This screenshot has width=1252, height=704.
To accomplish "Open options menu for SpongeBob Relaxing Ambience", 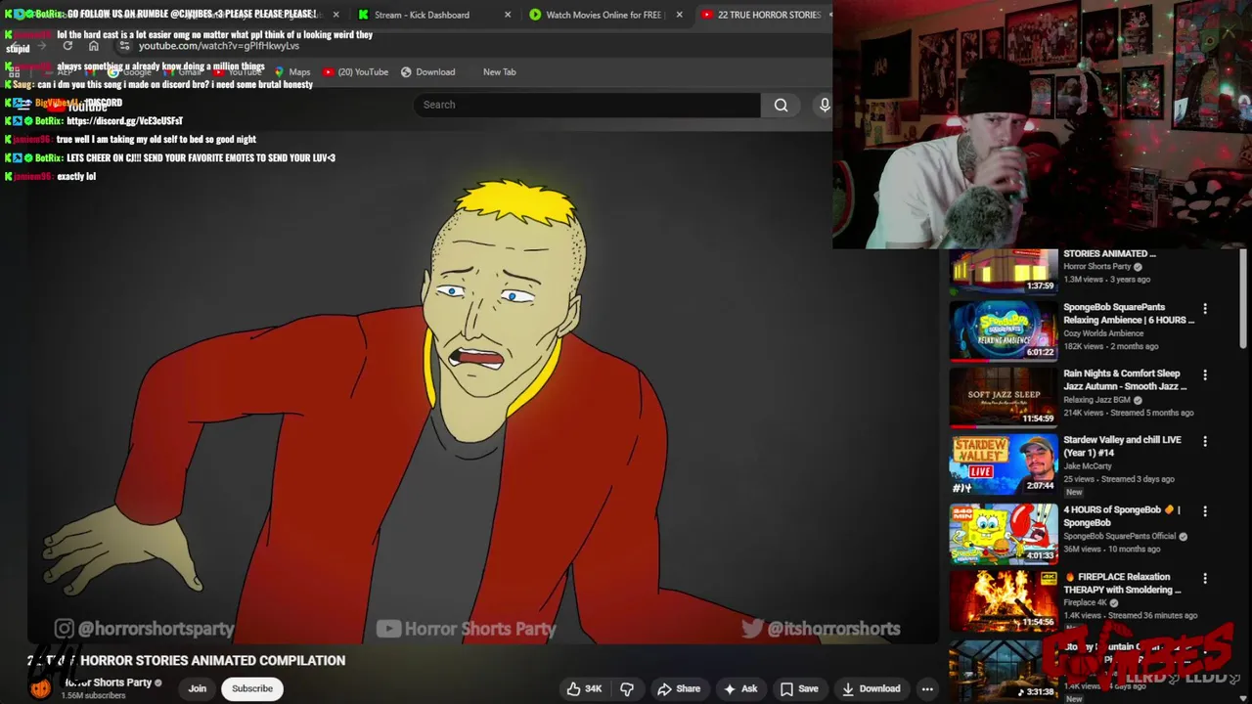I will [x=1205, y=308].
